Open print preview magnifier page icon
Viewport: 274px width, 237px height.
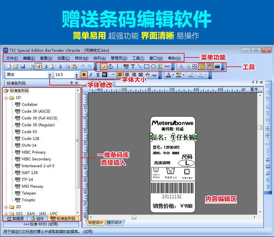52,66
